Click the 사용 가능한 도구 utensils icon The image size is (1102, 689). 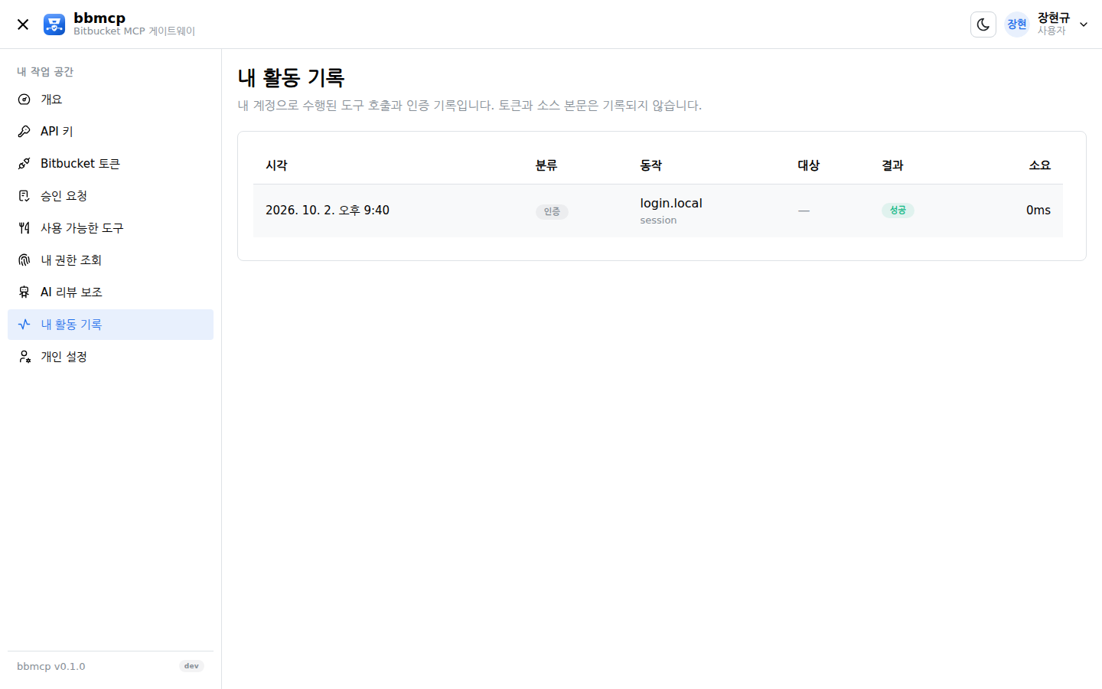tap(24, 228)
